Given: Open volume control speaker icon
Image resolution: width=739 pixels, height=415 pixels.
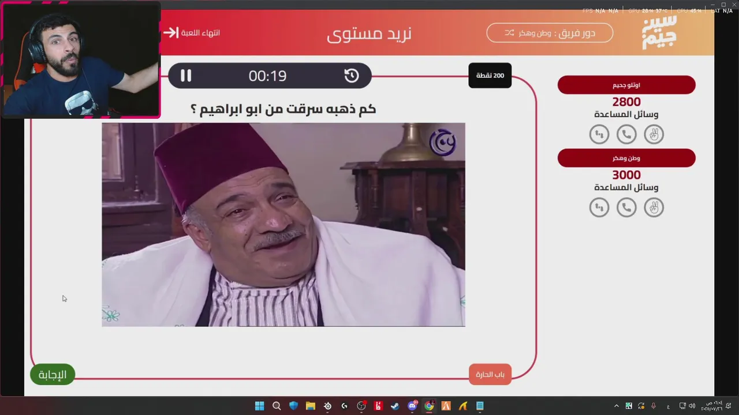Looking at the screenshot, I should pos(692,406).
